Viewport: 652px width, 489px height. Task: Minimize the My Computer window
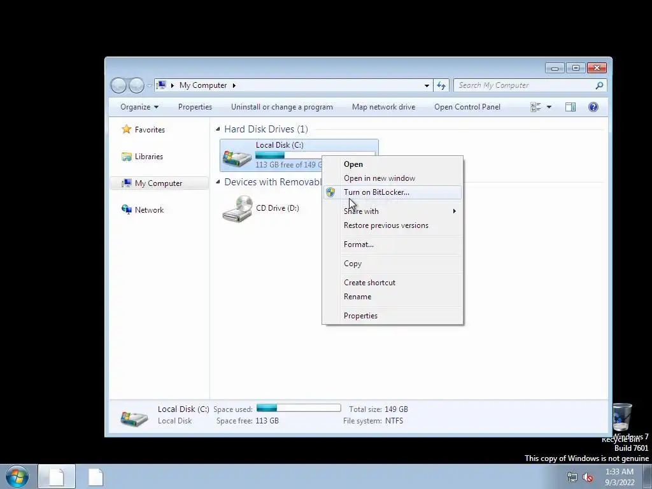[555, 67]
